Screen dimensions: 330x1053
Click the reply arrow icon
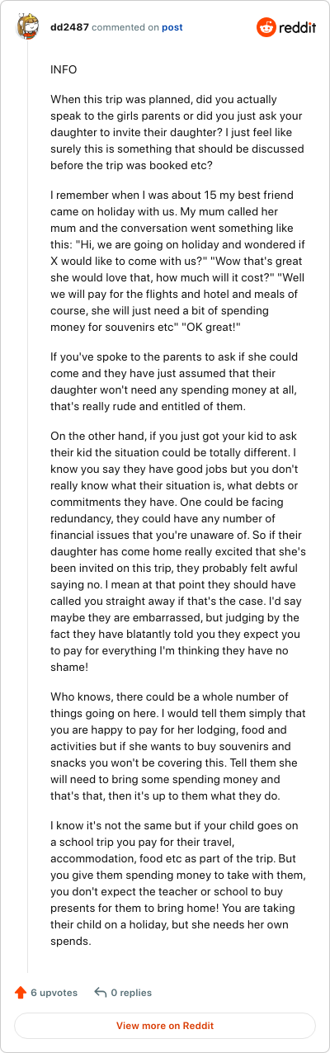click(x=101, y=993)
